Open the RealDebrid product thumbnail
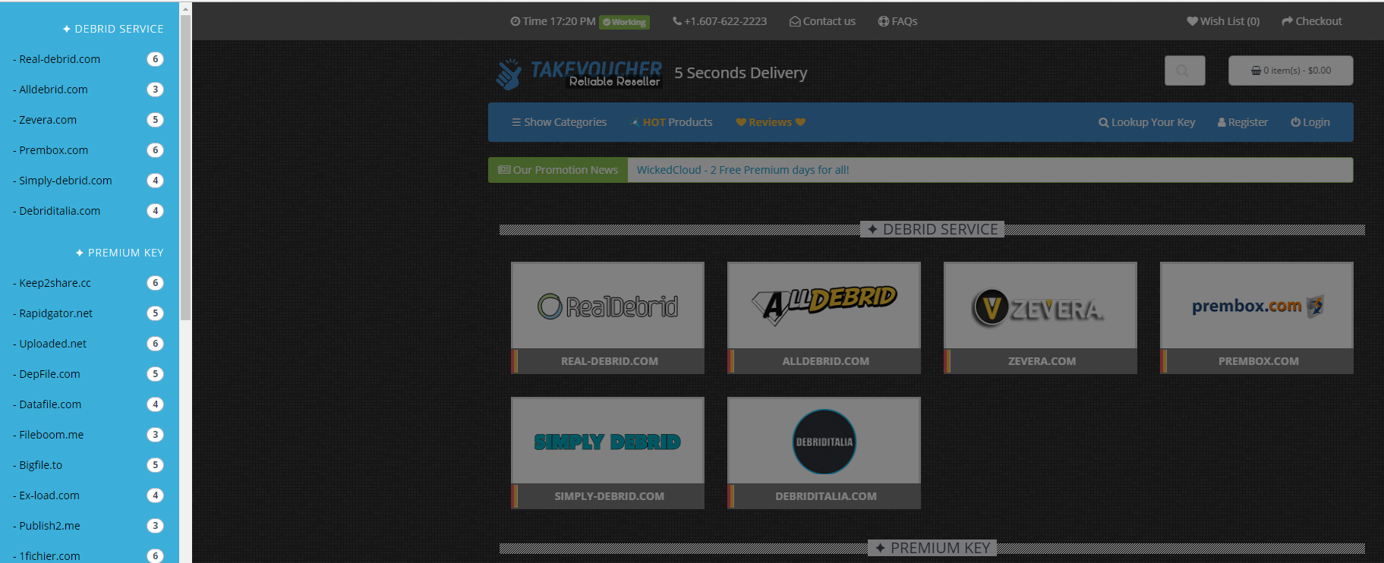1384x563 pixels. point(607,306)
